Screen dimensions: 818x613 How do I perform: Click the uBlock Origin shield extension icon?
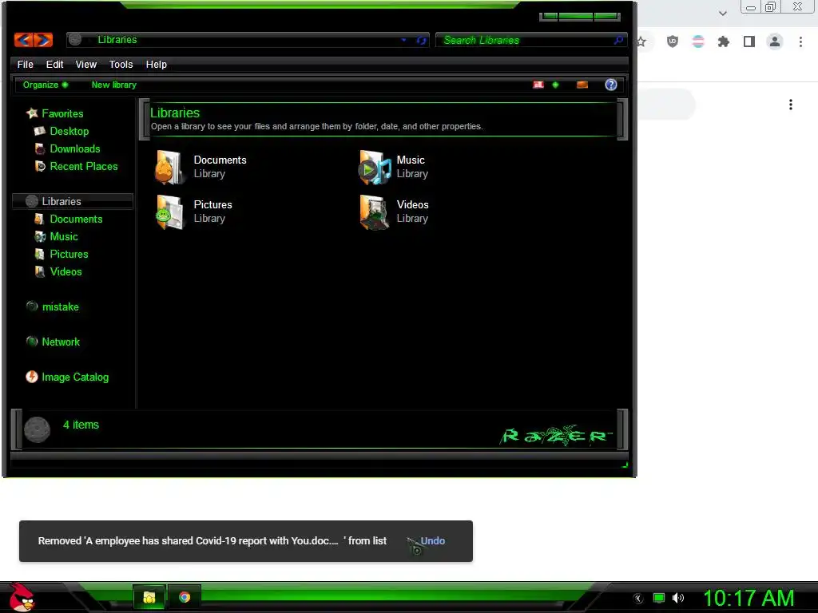coord(673,42)
